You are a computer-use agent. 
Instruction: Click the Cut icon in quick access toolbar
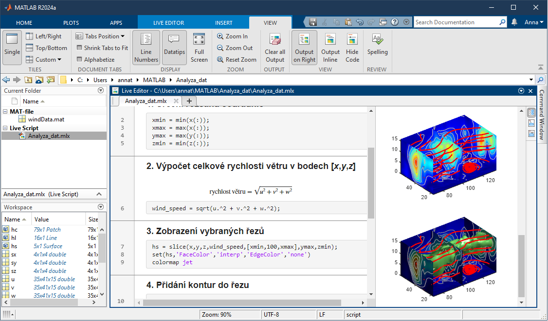coord(324,22)
